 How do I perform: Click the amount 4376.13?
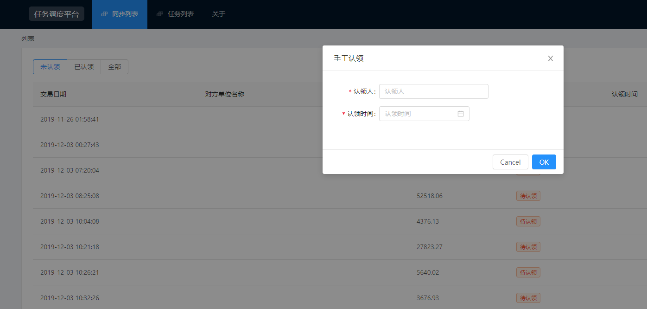pyautogui.click(x=428, y=221)
